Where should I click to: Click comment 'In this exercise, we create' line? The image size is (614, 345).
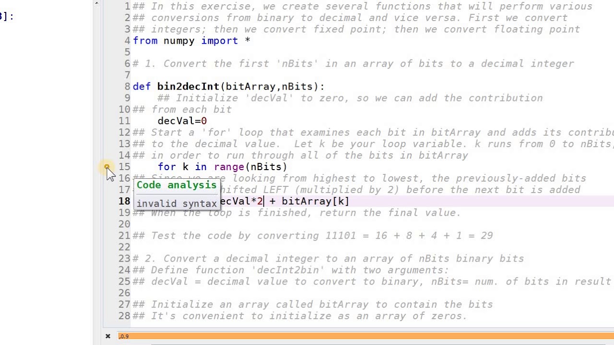363,6
